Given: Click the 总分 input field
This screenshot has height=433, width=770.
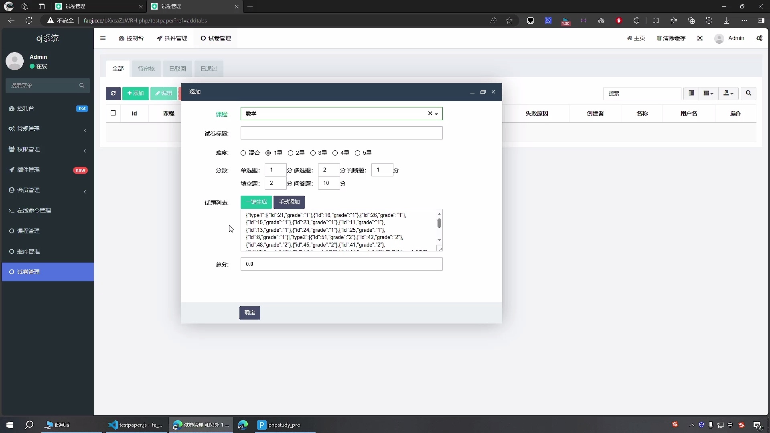Looking at the screenshot, I should pos(341,264).
